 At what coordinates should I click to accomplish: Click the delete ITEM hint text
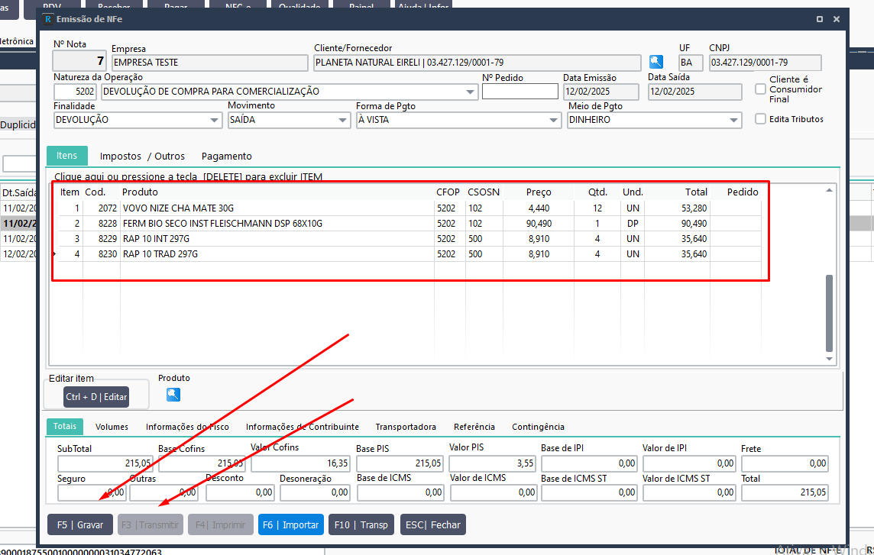(189, 176)
